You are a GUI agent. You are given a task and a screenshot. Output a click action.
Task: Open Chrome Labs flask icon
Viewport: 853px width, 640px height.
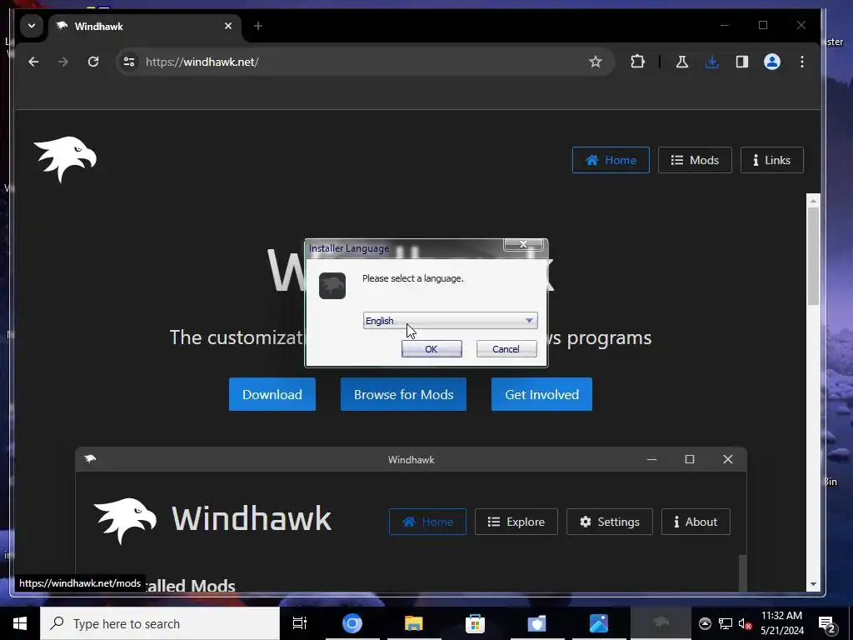[681, 62]
